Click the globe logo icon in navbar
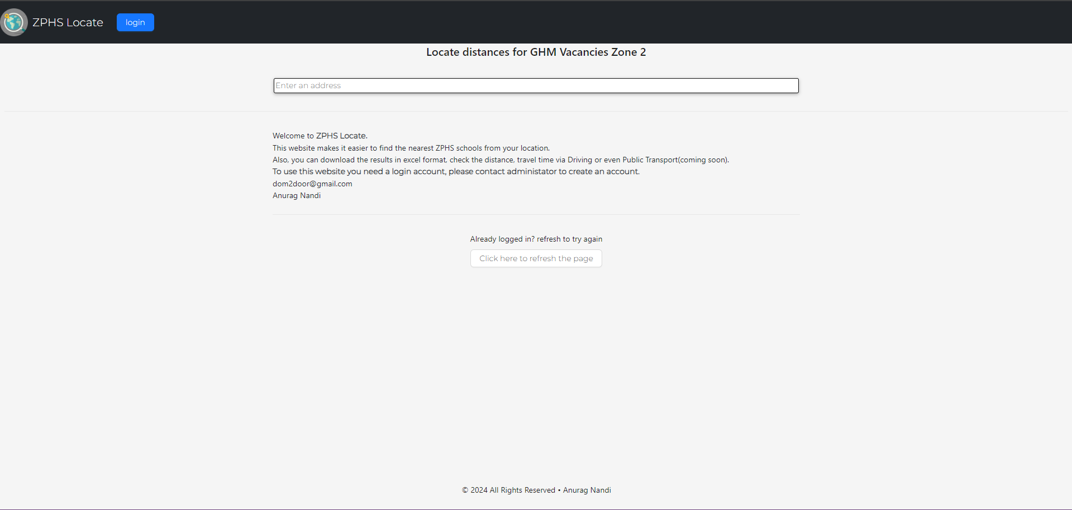The height and width of the screenshot is (510, 1072). (x=14, y=22)
